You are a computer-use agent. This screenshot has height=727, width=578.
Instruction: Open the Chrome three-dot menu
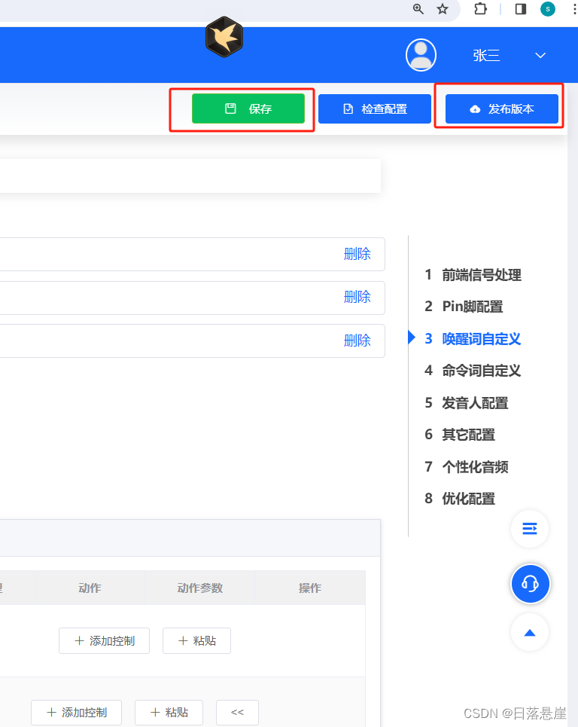pyautogui.click(x=574, y=9)
